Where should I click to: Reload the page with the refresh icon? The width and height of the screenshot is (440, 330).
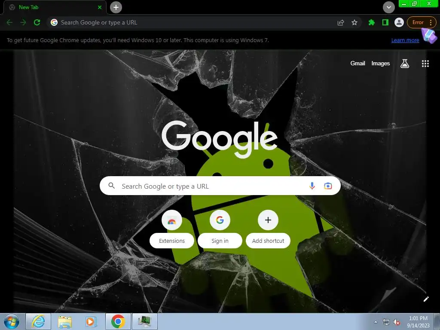[x=37, y=22]
